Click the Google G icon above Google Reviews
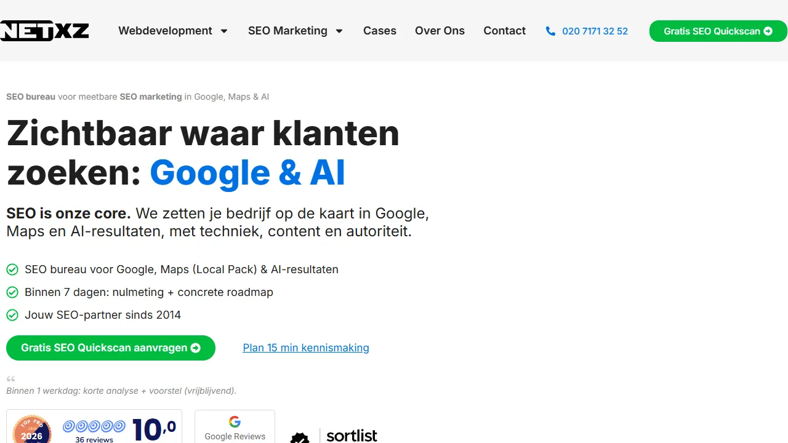 point(235,421)
